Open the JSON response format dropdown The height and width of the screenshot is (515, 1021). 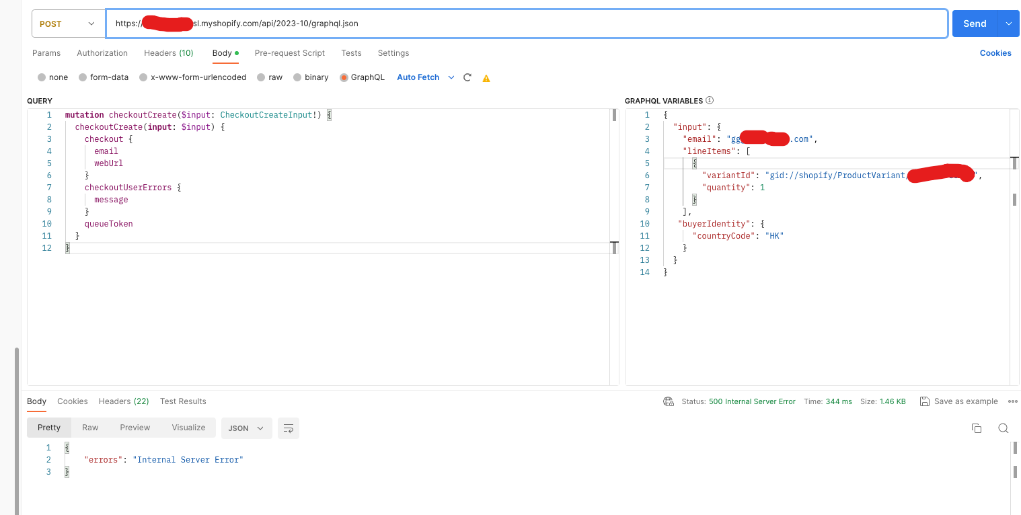[246, 428]
